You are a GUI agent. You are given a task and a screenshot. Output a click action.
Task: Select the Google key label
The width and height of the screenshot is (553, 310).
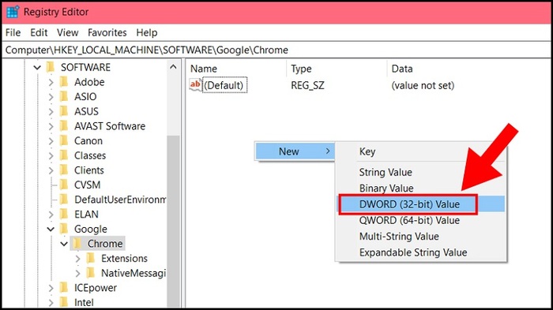pos(91,230)
